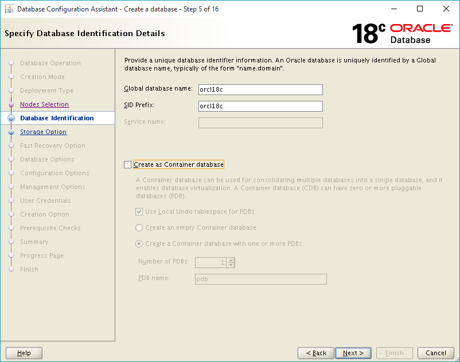460x362 pixels.
Task: Select the Database Identification step
Action: 57,118
